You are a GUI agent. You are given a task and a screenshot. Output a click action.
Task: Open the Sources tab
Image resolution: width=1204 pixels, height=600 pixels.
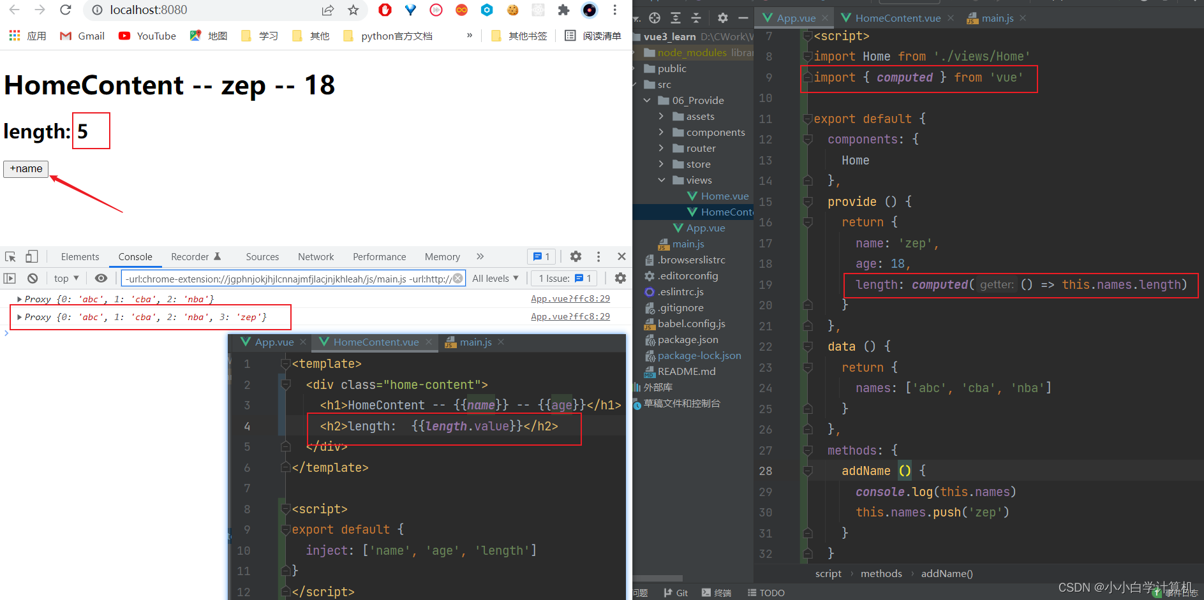(262, 256)
